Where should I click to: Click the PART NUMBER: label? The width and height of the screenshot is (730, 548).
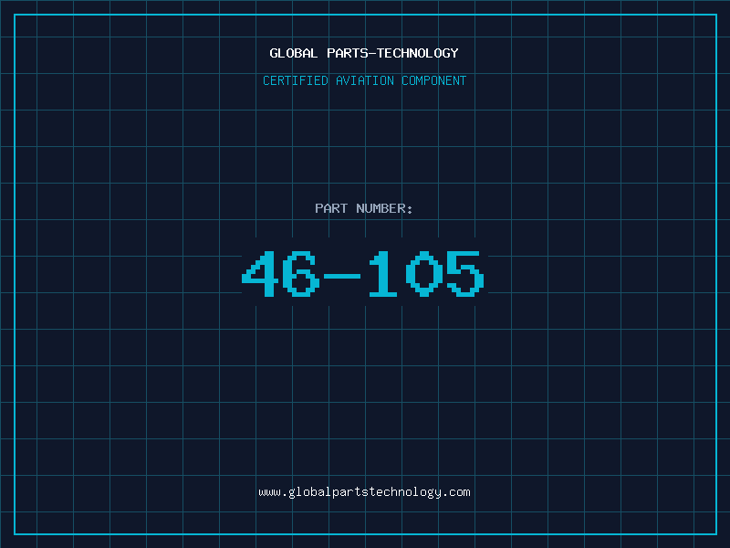click(363, 208)
